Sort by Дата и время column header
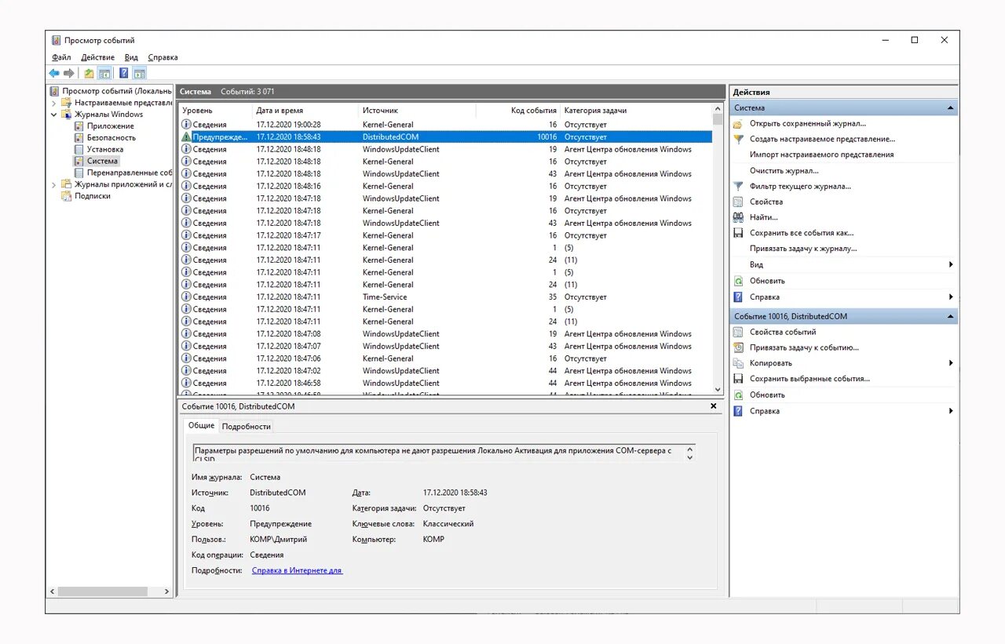Viewport: 1005px width, 644px height. pos(305,111)
